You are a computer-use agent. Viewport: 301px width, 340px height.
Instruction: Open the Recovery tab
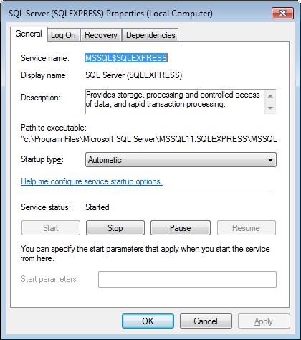[101, 35]
